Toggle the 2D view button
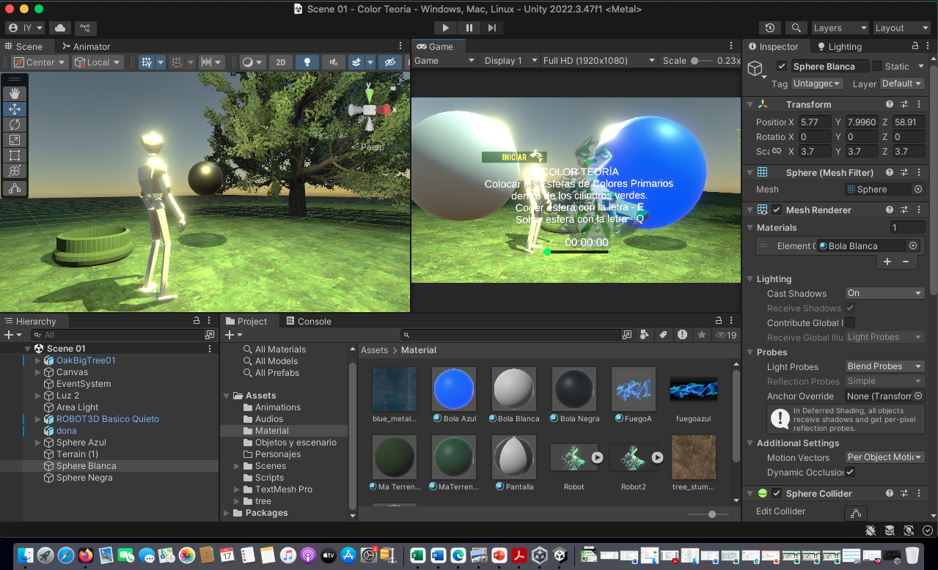 click(280, 62)
